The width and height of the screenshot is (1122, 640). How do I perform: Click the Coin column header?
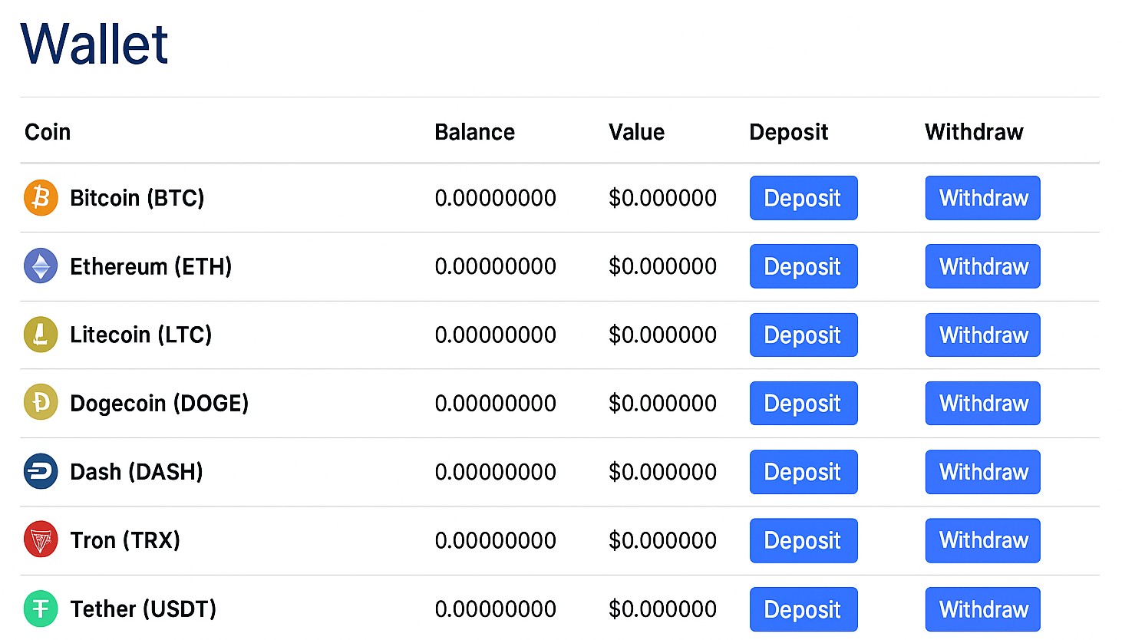48,132
